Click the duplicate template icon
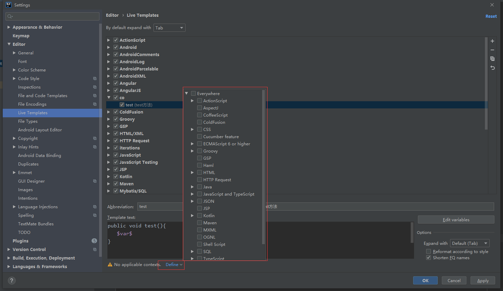This screenshot has height=291, width=503. (x=492, y=59)
